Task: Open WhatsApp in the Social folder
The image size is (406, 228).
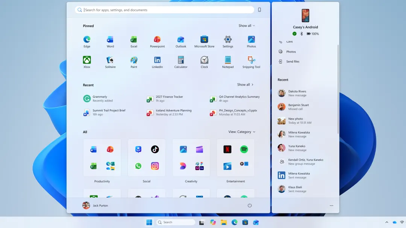Action: tap(138, 166)
